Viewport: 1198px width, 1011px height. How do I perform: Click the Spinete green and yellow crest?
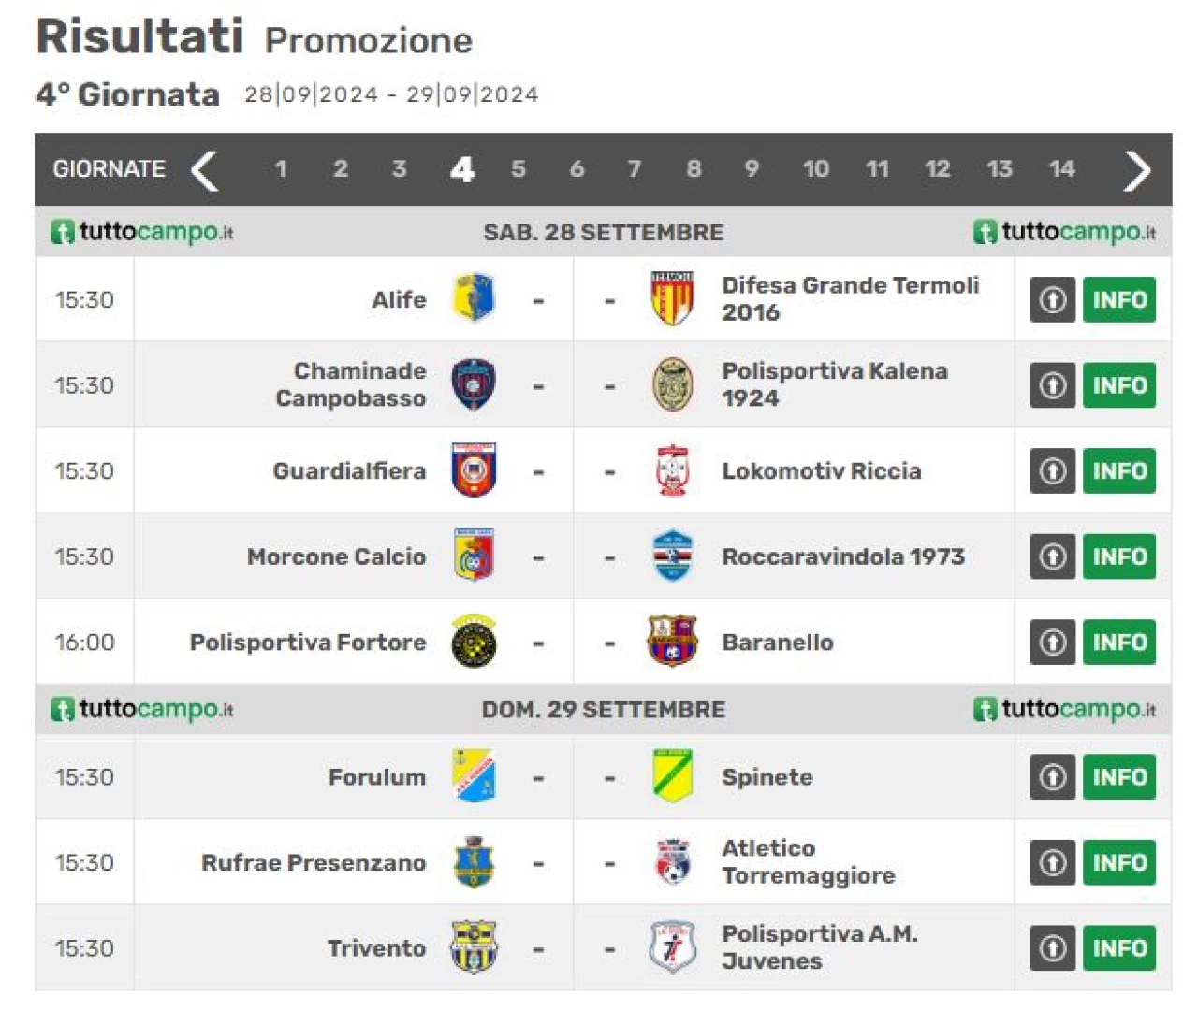(672, 776)
